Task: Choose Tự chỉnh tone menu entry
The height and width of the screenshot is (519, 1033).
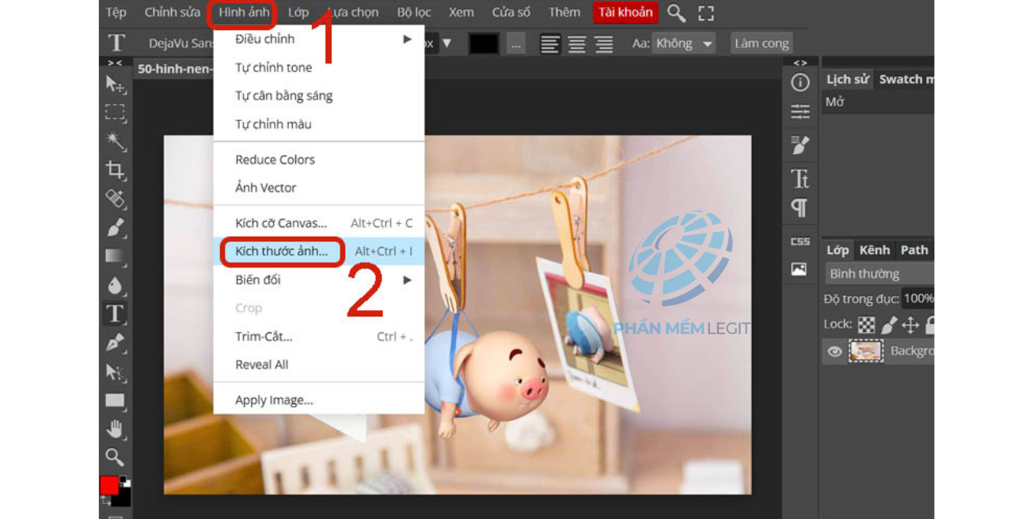Action: [319, 67]
